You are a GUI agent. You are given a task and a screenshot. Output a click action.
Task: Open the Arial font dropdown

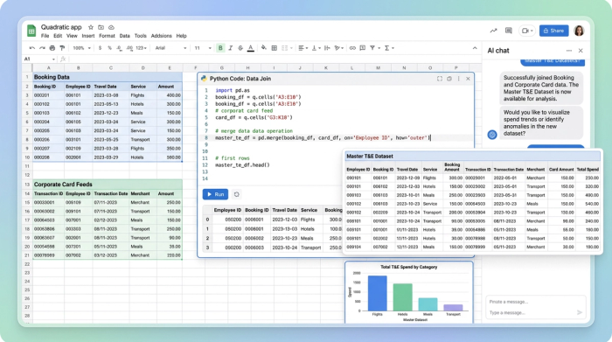(x=171, y=48)
